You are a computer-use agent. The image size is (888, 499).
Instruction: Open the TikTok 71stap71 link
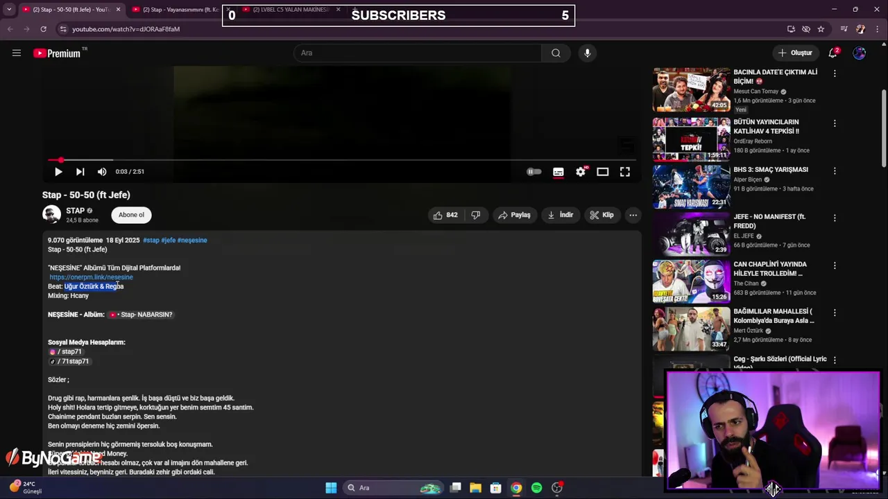69,361
